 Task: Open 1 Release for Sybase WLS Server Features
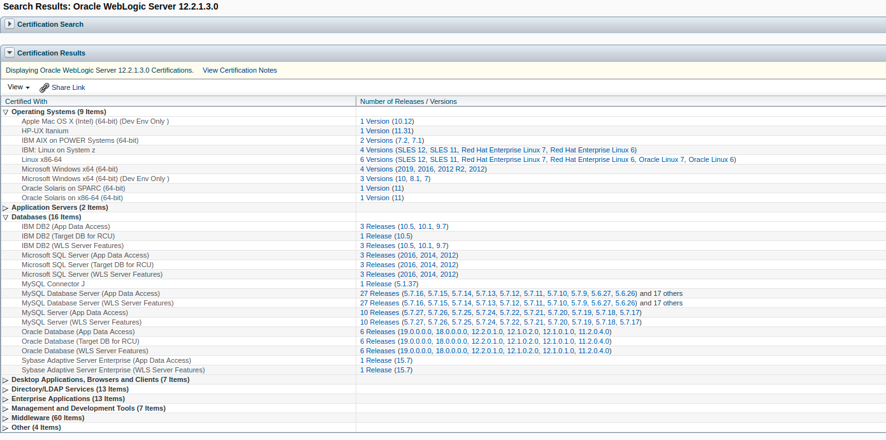[376, 370]
